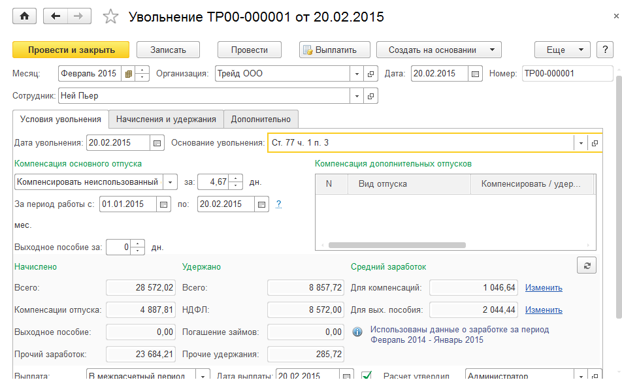
Task: Click Изменить link for Для компенсаций
Action: (x=544, y=287)
